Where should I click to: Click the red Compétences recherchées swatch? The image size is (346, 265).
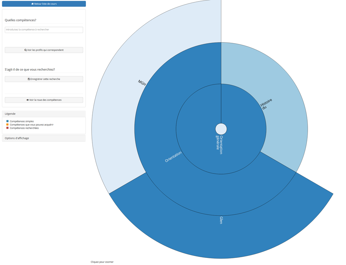tap(7, 128)
